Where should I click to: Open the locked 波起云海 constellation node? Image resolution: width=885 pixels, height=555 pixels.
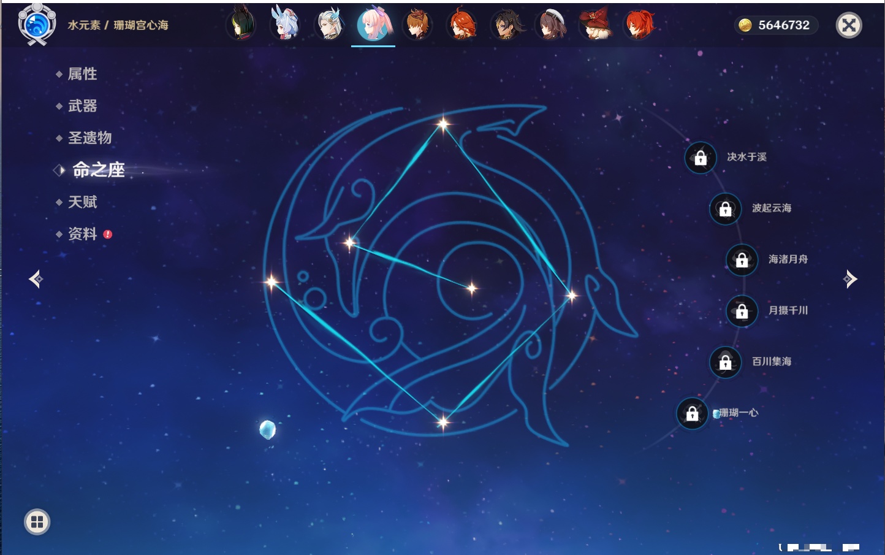(x=725, y=209)
